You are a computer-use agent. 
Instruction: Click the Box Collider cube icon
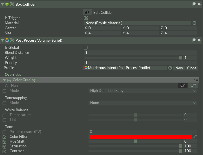7,4
